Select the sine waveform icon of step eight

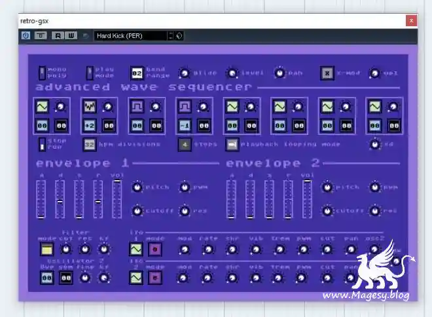[375, 107]
